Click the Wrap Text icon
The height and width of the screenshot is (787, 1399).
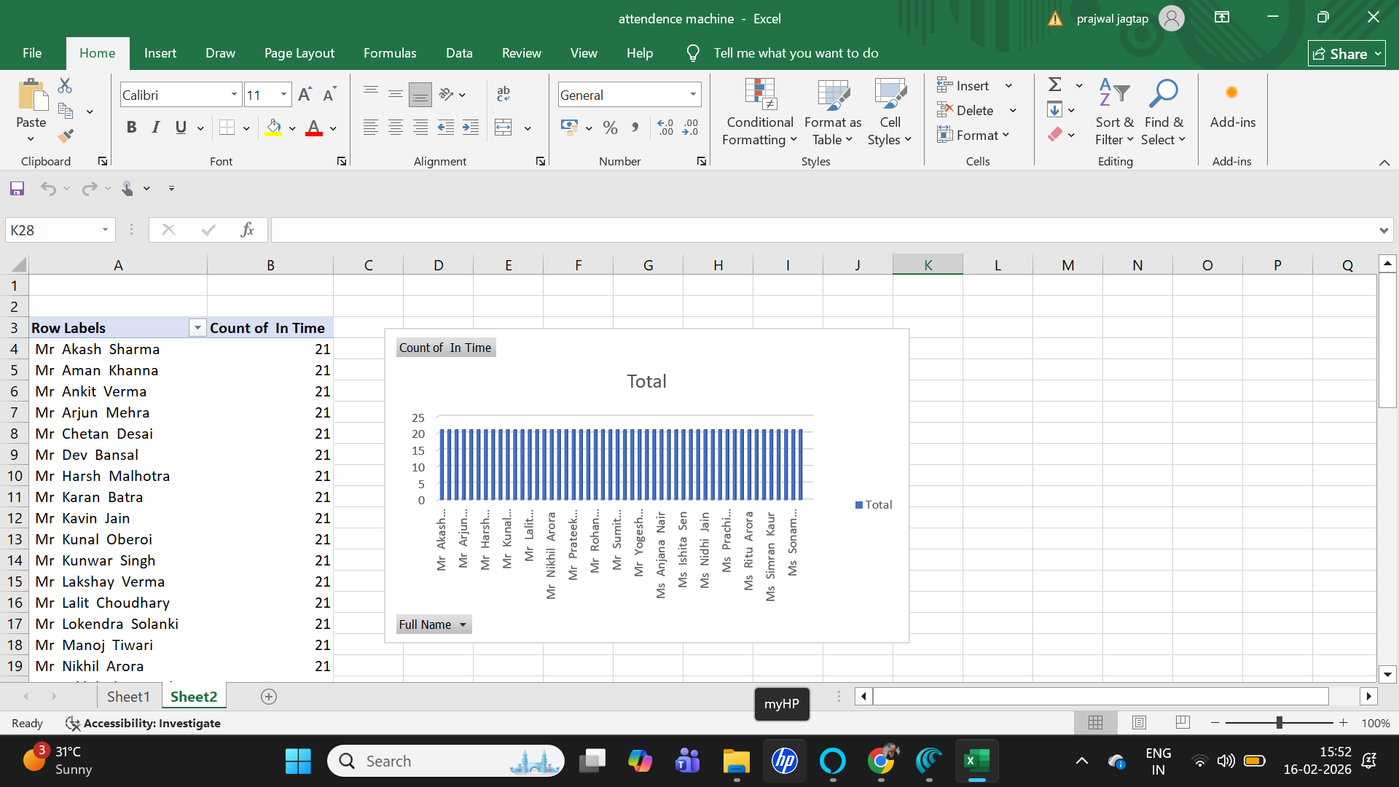pyautogui.click(x=503, y=94)
